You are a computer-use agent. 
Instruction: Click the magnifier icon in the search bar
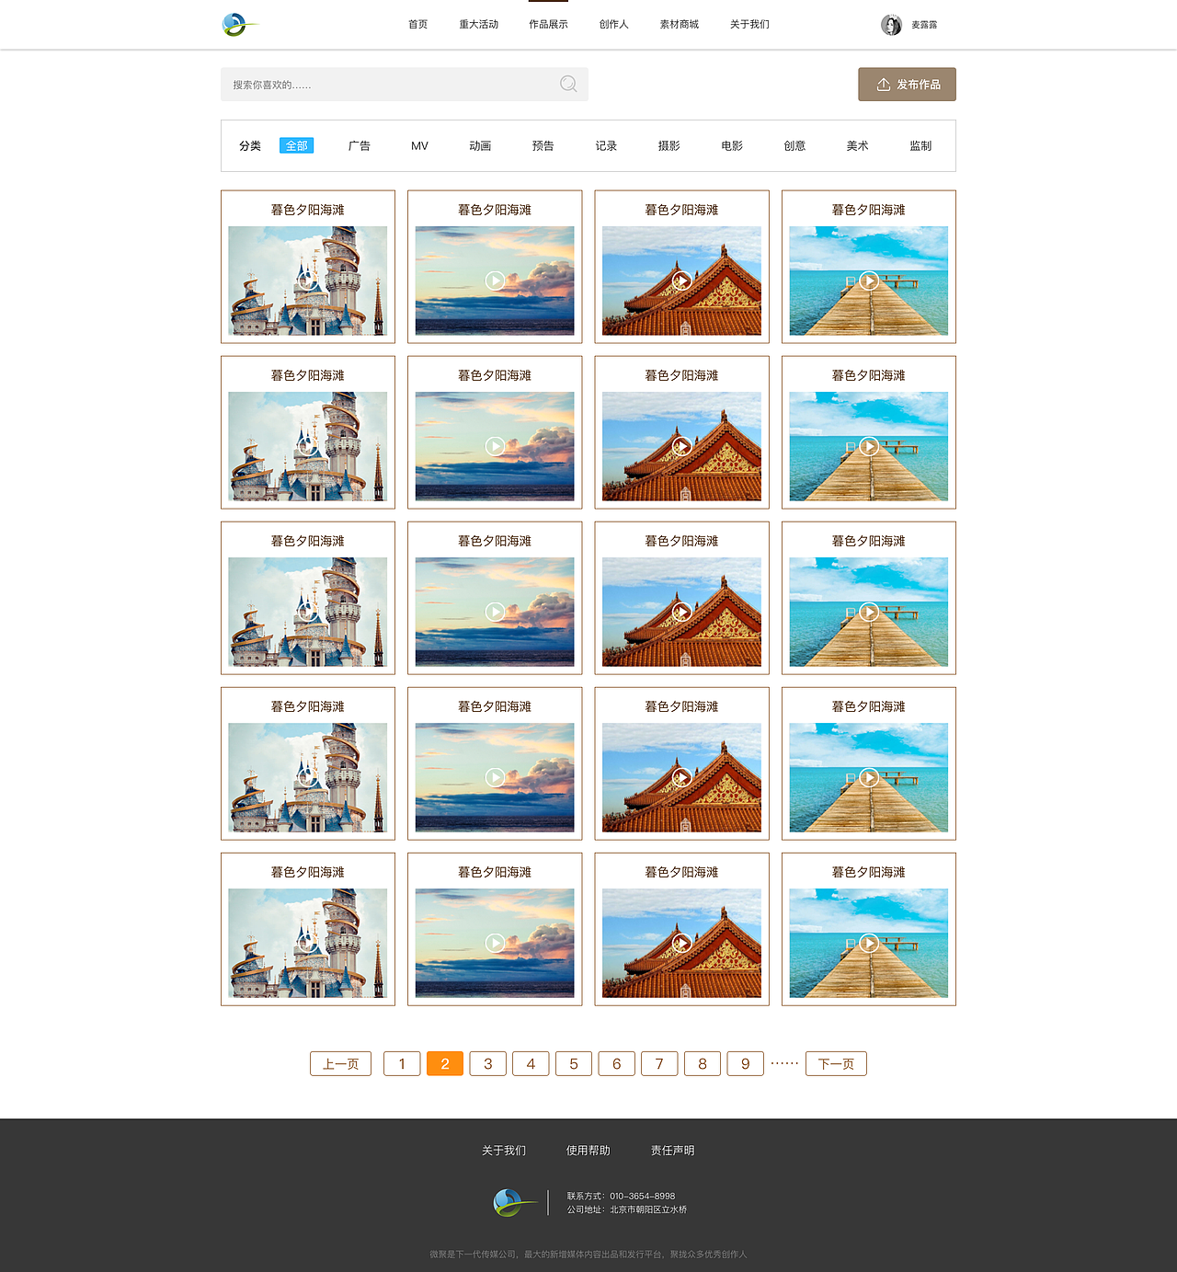click(568, 84)
